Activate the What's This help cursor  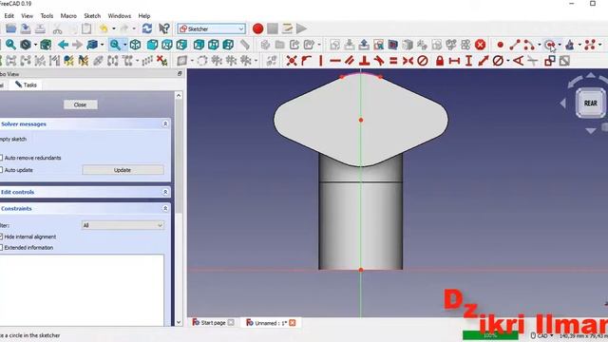(x=164, y=28)
